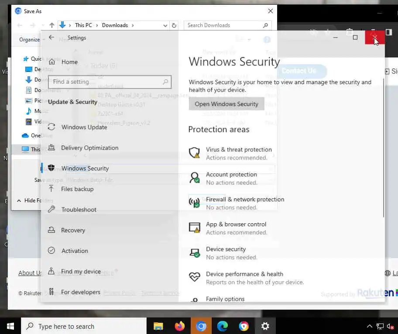The height and width of the screenshot is (334, 398).
Task: Click Downloads in Save As path
Action: pyautogui.click(x=115, y=25)
